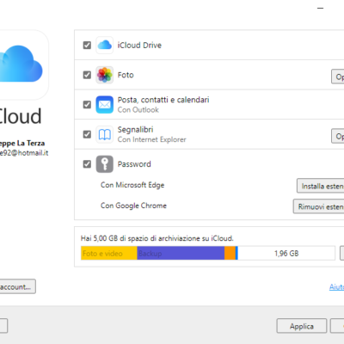Click the Foto colorful flower icon
This screenshot has width=344, height=344.
[x=105, y=75]
